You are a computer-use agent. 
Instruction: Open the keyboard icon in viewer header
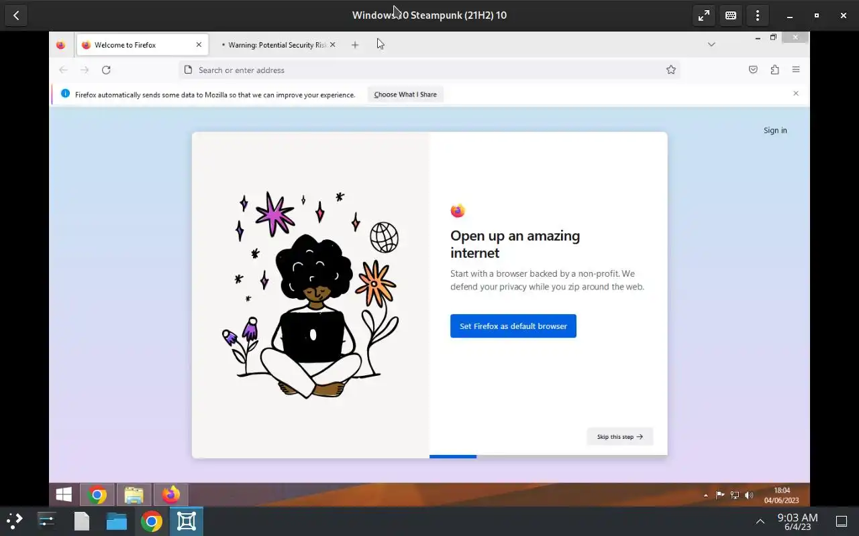pyautogui.click(x=731, y=15)
